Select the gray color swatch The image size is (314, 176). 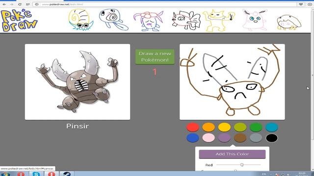[x=256, y=138]
